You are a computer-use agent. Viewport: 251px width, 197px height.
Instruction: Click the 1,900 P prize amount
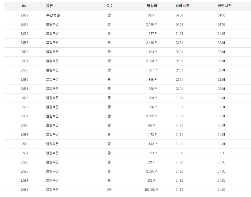click(151, 98)
